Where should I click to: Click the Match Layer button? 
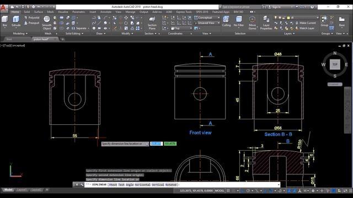(x=305, y=28)
